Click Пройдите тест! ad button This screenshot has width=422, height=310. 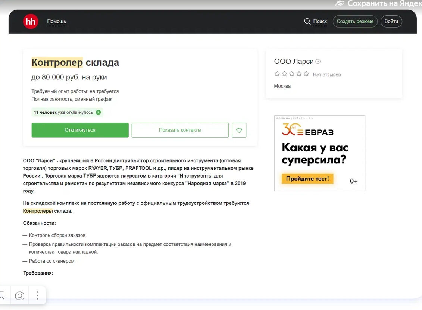pyautogui.click(x=307, y=179)
